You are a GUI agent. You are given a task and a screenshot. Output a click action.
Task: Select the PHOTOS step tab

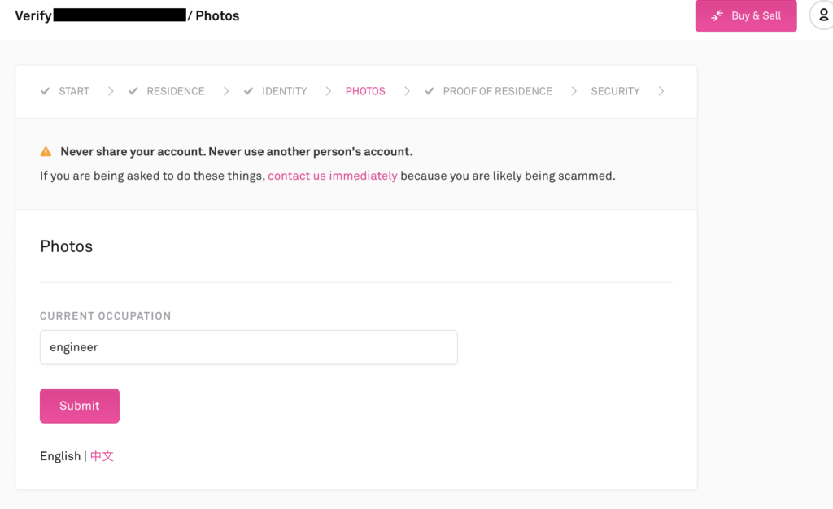tap(365, 91)
